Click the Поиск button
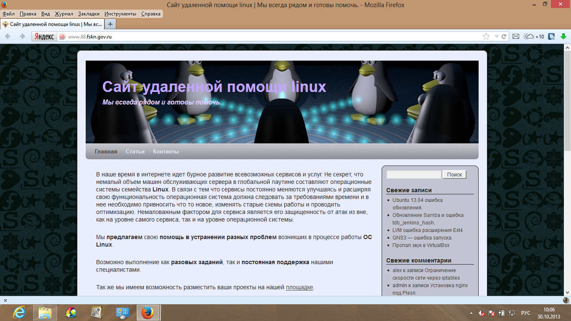This screenshot has height=321, width=571. 454,175
